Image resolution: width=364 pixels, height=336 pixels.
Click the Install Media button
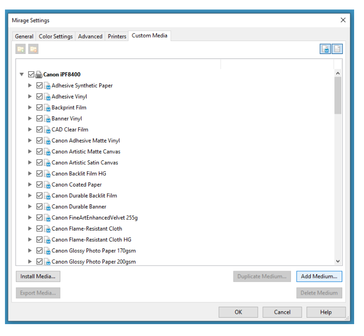coord(38,277)
